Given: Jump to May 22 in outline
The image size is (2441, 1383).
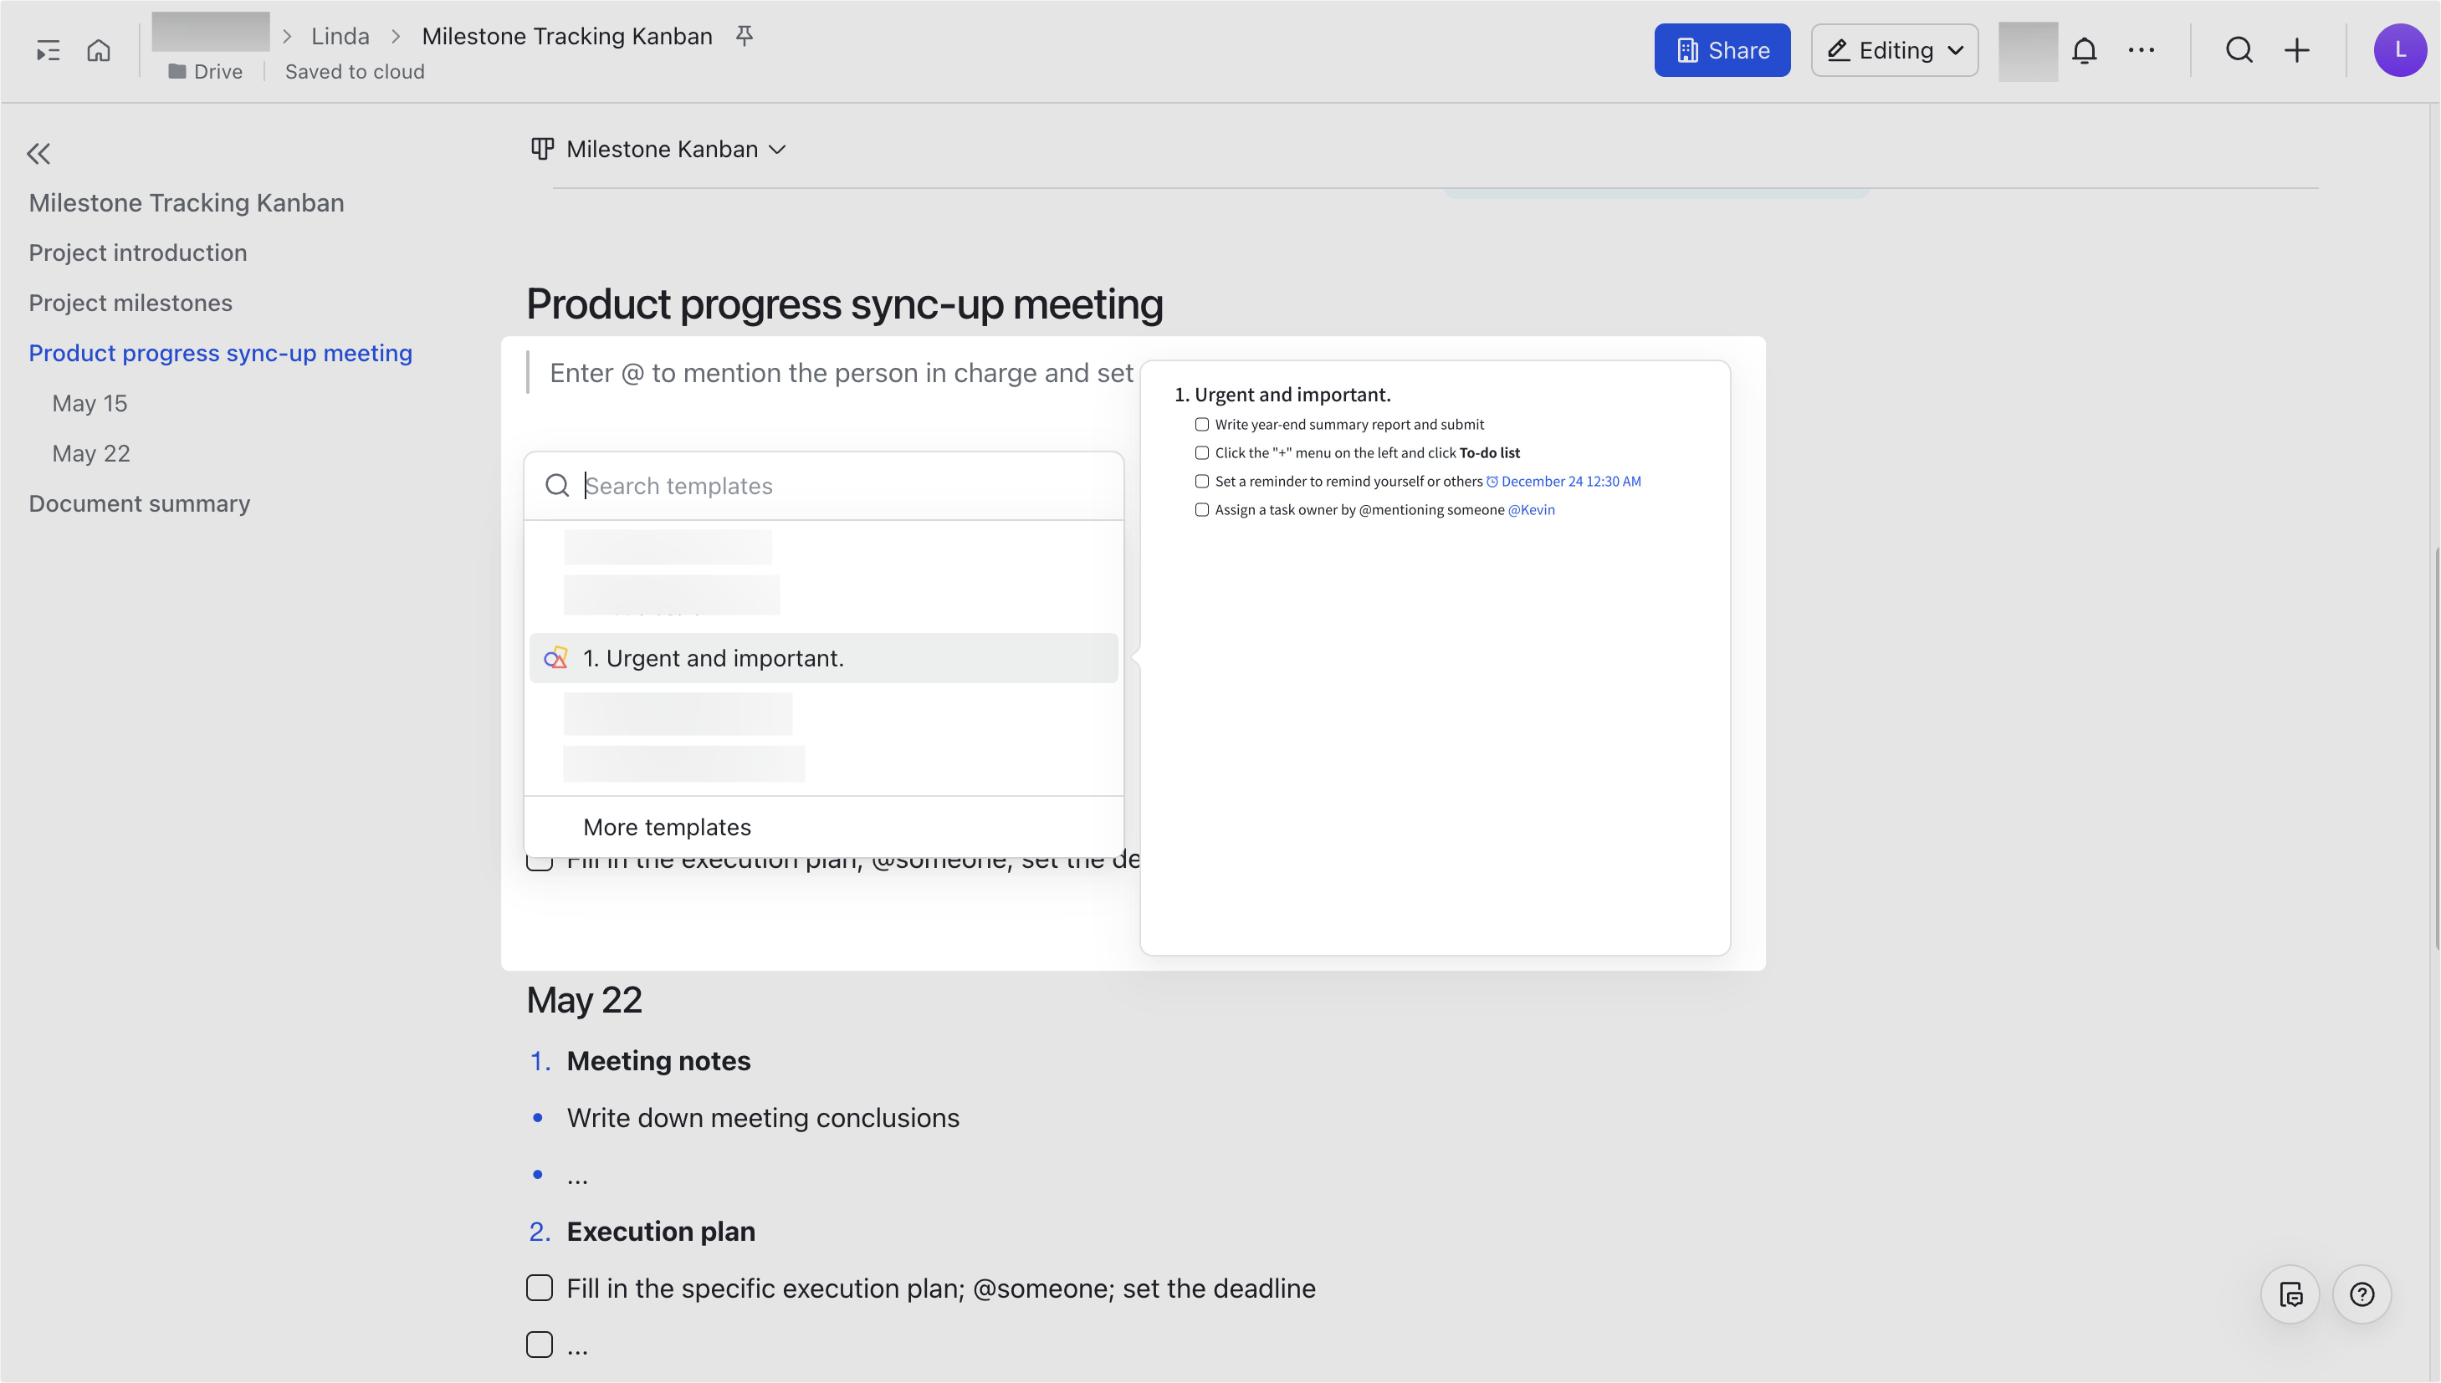Looking at the screenshot, I should 91,454.
